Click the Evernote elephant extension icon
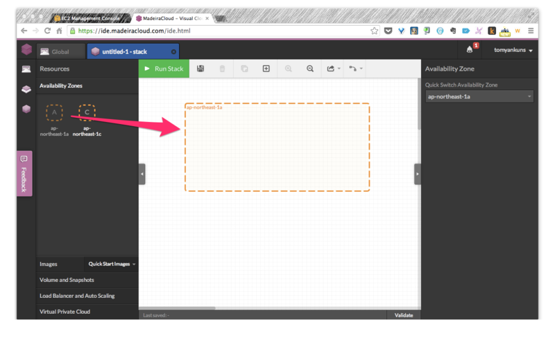This screenshot has width=555, height=345. (x=453, y=30)
